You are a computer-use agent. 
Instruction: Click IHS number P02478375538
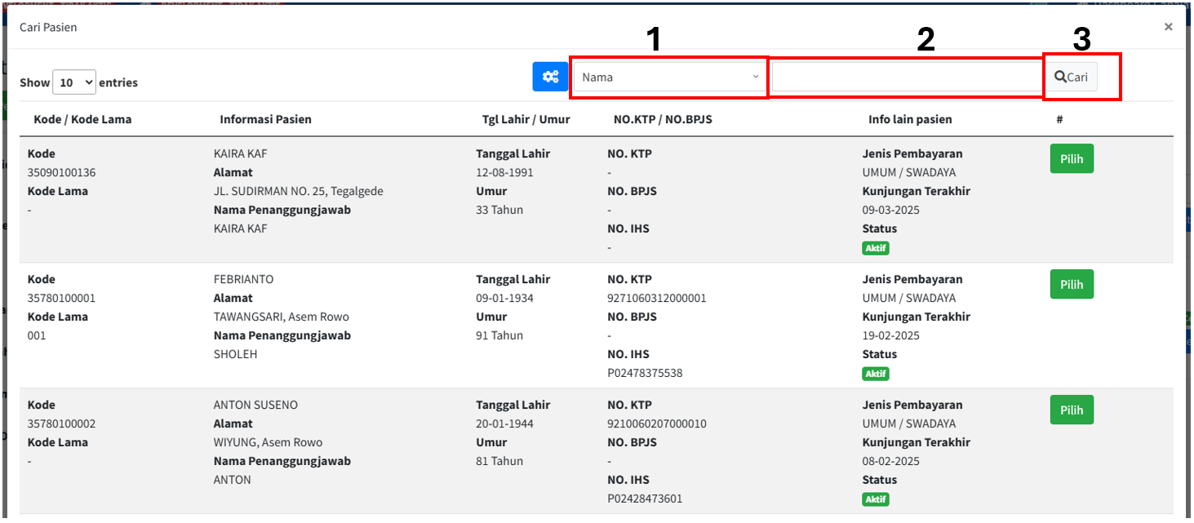(x=645, y=373)
